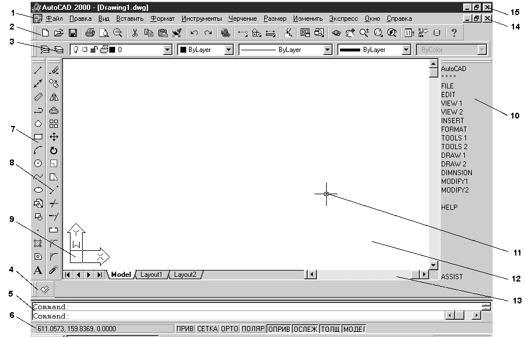Open the Размер menu
This screenshot has width=525, height=337.
click(x=275, y=18)
